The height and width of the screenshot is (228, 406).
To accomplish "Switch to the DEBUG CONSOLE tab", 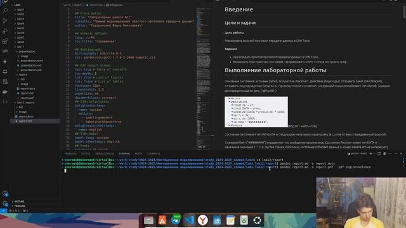I will click(105, 153).
